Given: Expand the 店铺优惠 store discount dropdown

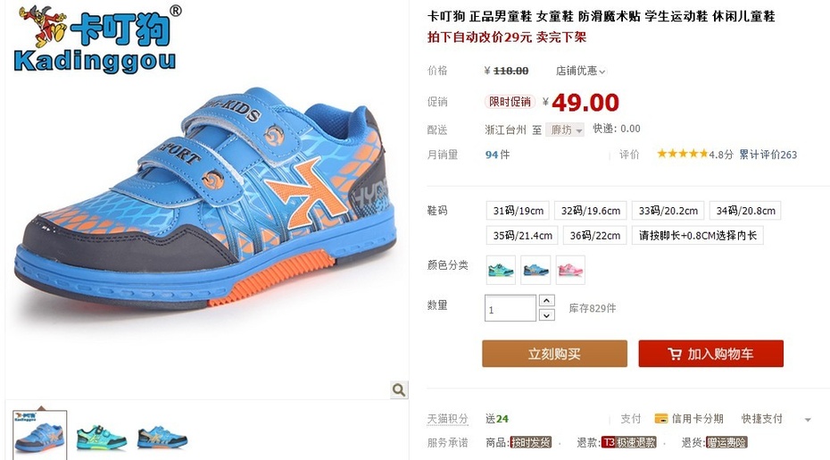Looking at the screenshot, I should (x=581, y=71).
